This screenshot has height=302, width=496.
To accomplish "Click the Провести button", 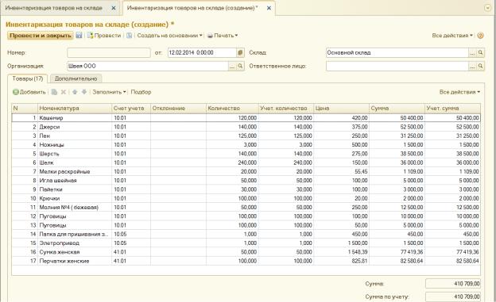I will [104, 36].
